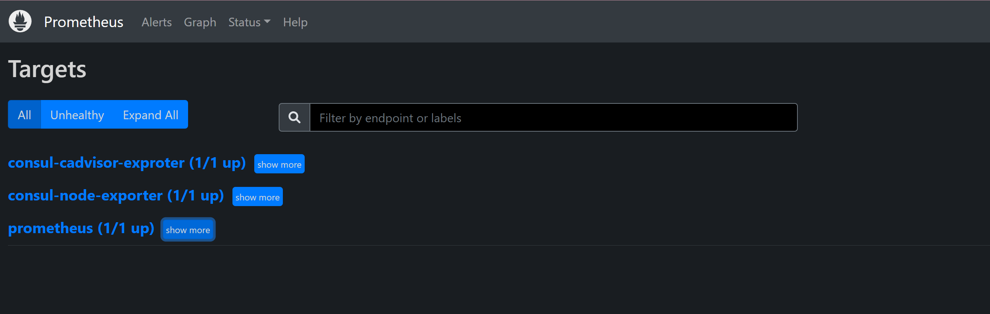Open the prometheus pool link
This screenshot has width=990, height=314.
pos(50,228)
